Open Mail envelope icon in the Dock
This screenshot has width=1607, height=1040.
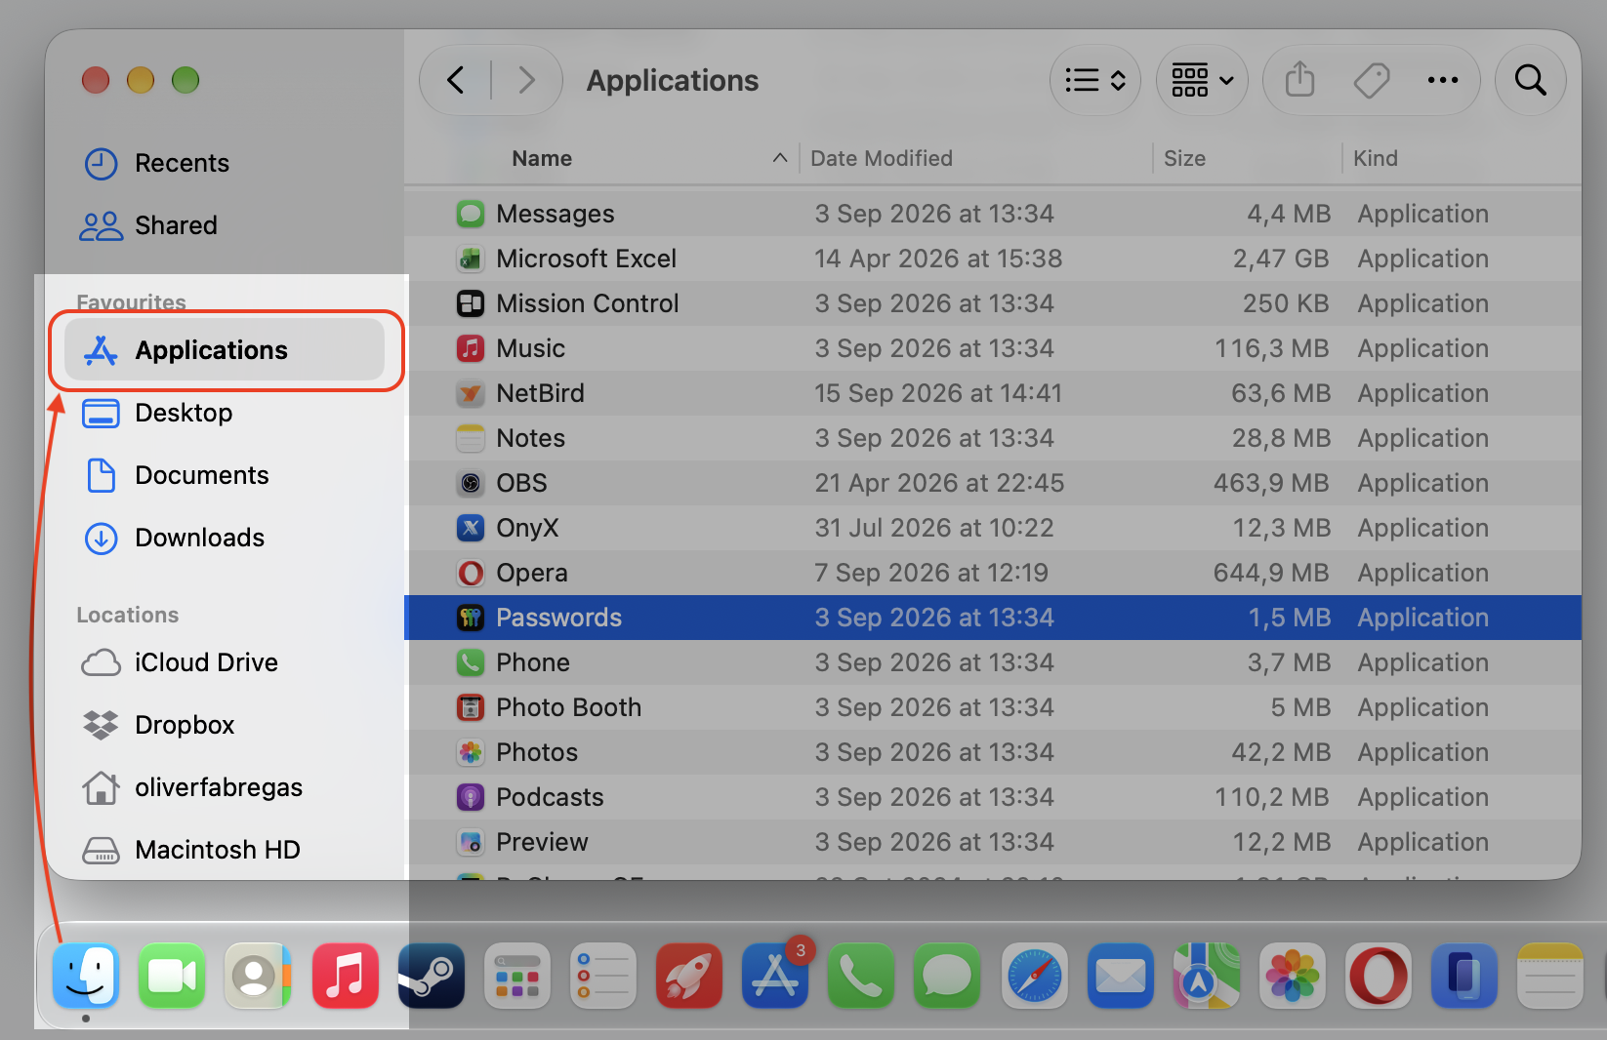[x=1120, y=976]
